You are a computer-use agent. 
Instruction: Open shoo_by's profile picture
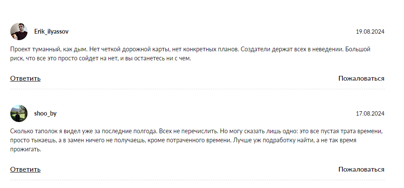(19, 113)
